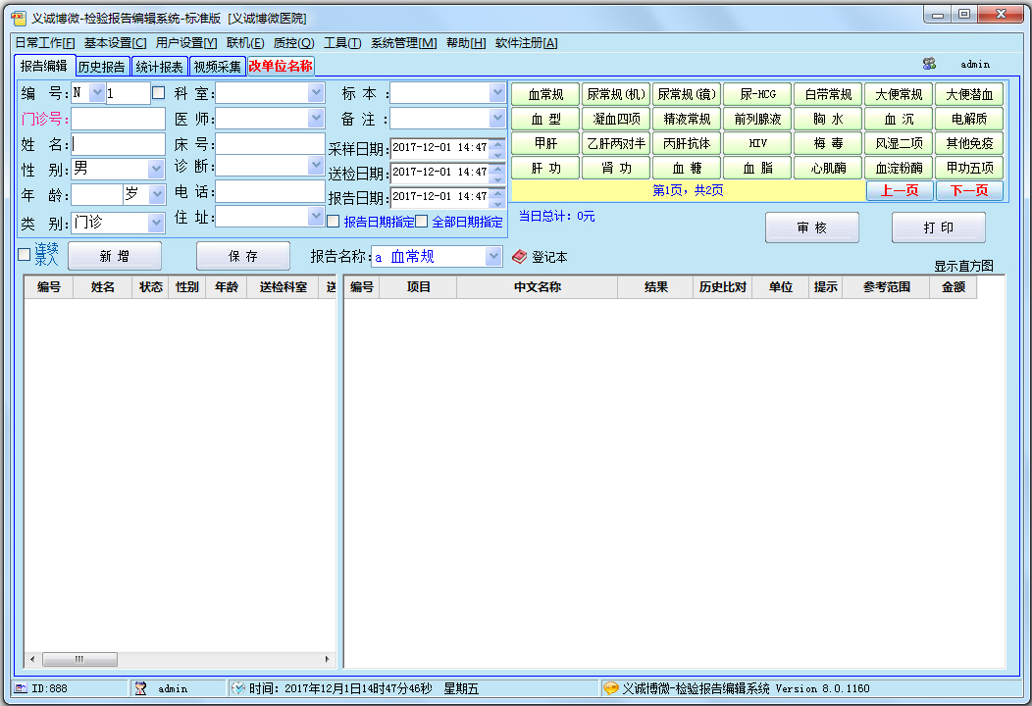The image size is (1032, 706).
Task: Open the 诊断 dropdown
Action: [x=316, y=165]
